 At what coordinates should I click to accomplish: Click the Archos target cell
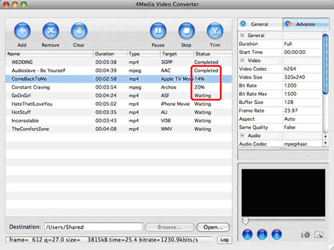pos(168,87)
